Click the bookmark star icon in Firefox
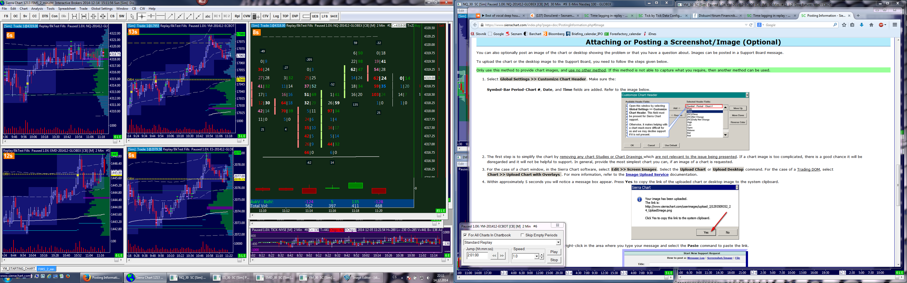Image resolution: width=907 pixels, height=283 pixels. coord(844,25)
